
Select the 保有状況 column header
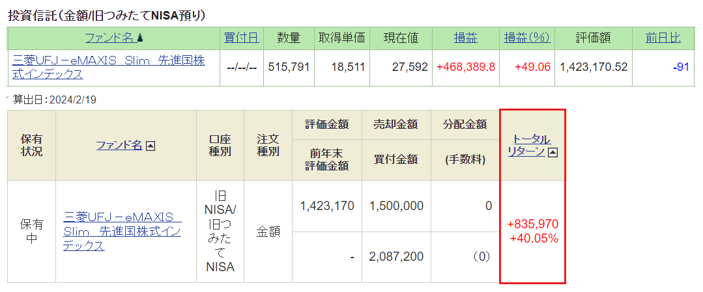(32, 146)
